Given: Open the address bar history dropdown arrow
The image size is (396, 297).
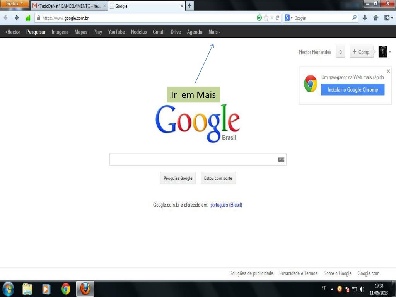Looking at the screenshot, I should tap(272, 18).
